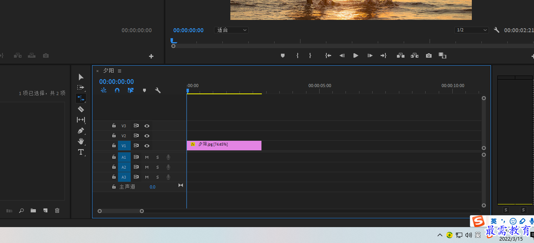Viewport: 534px width, 243px height.
Task: Toggle timeline Snap magnet
Action: tap(117, 90)
